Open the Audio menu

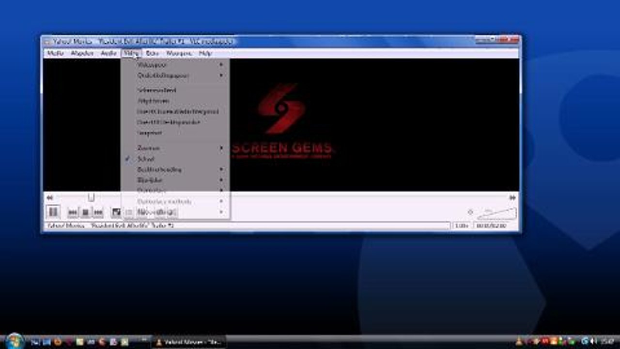coord(108,53)
